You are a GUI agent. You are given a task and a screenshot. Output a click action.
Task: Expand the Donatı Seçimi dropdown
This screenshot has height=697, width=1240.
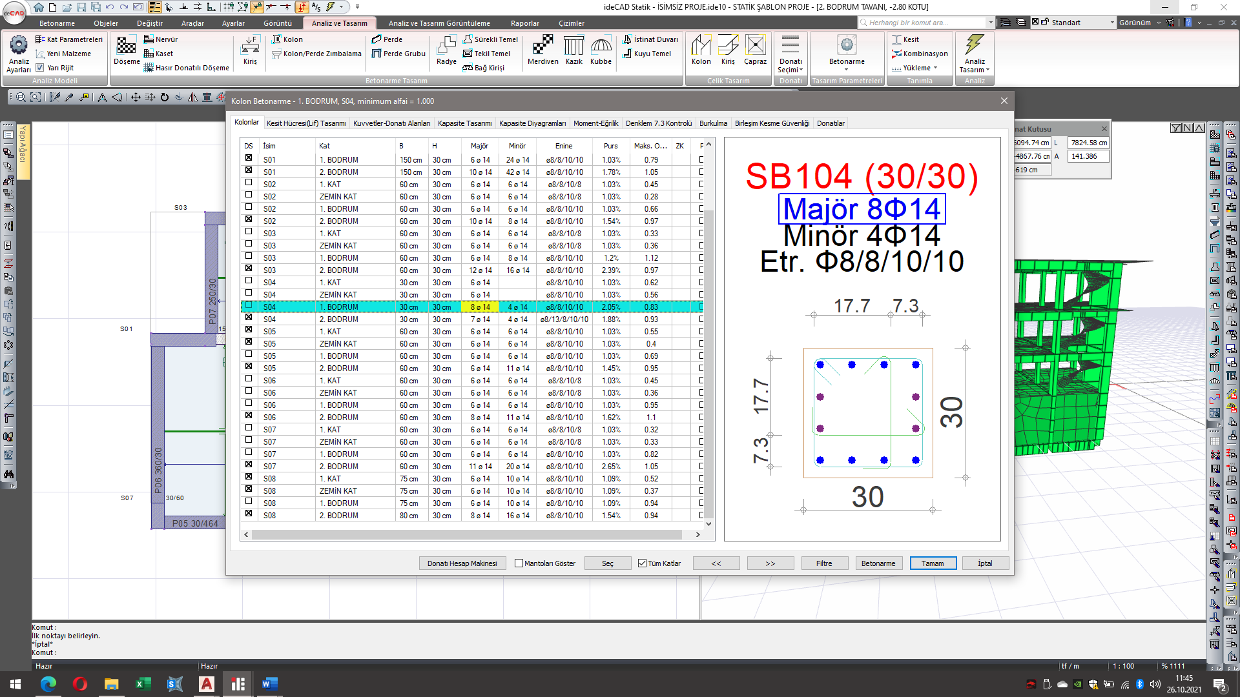pos(790,70)
